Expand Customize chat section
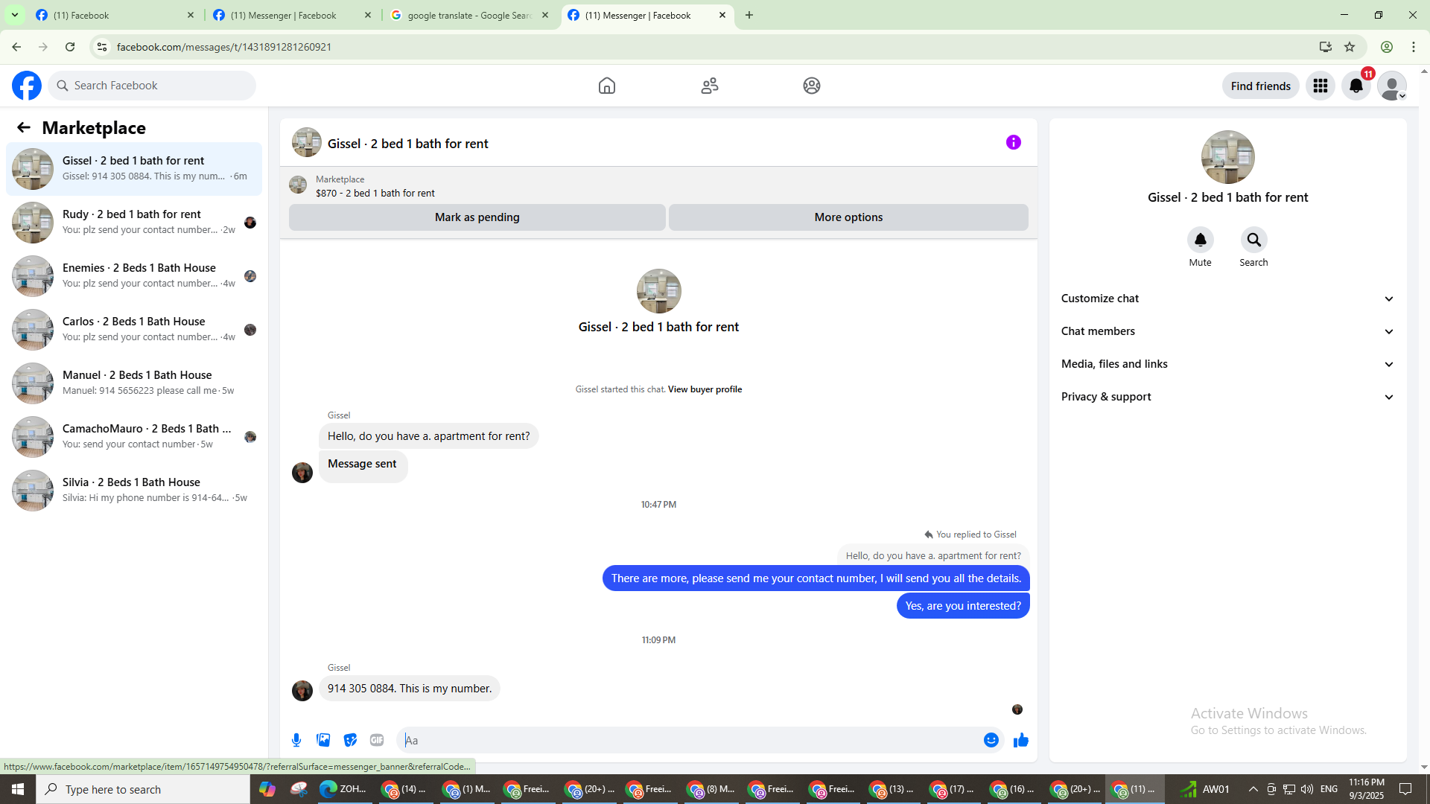The image size is (1430, 804). [1228, 299]
